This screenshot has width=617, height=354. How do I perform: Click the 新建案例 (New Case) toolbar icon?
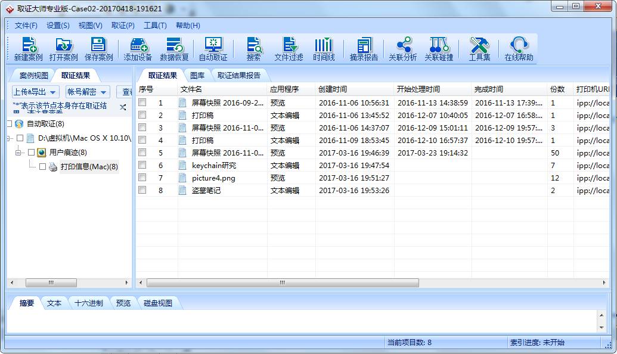click(28, 49)
